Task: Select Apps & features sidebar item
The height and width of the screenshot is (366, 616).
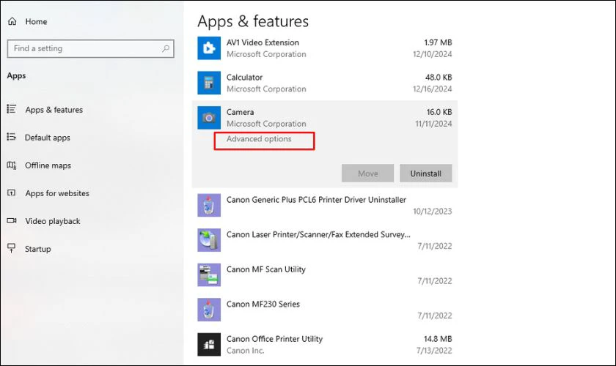Action: pyautogui.click(x=54, y=110)
